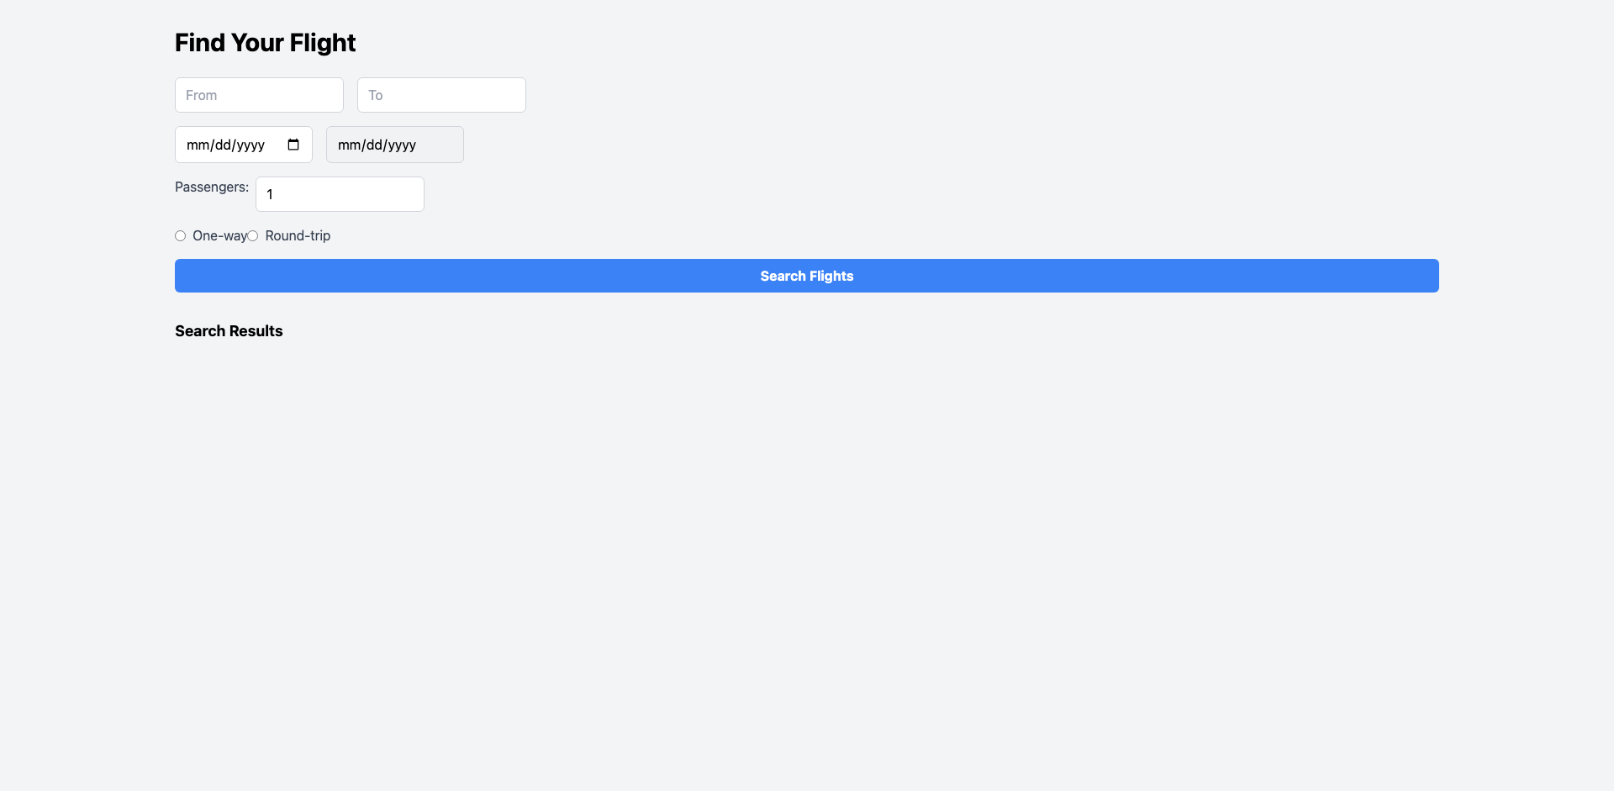
Task: Click the One-way label text
Action: [219, 236]
